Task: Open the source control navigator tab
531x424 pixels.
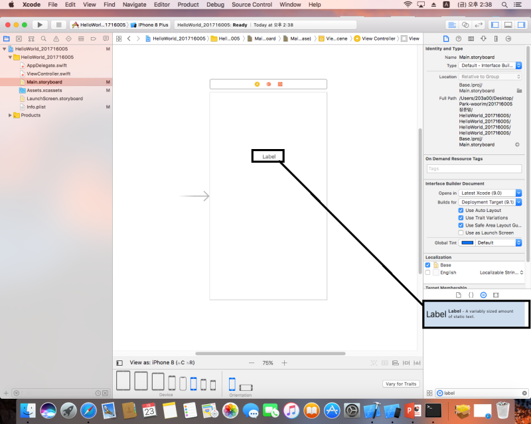Action: tap(19, 38)
